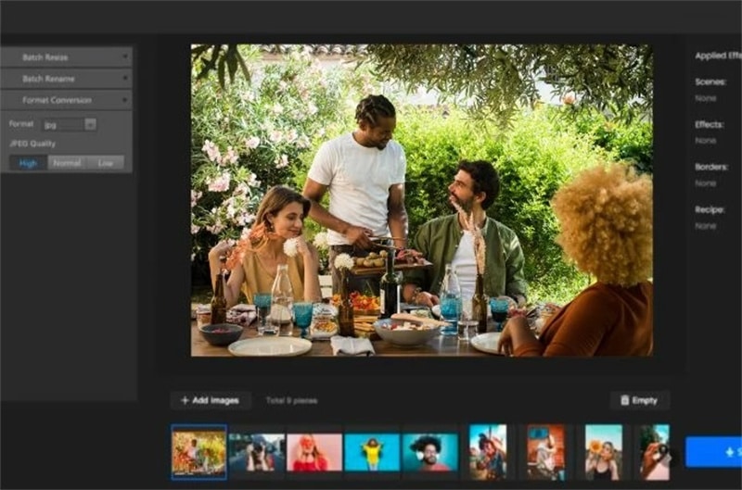
Task: Click the large preview image
Action: coord(422,200)
